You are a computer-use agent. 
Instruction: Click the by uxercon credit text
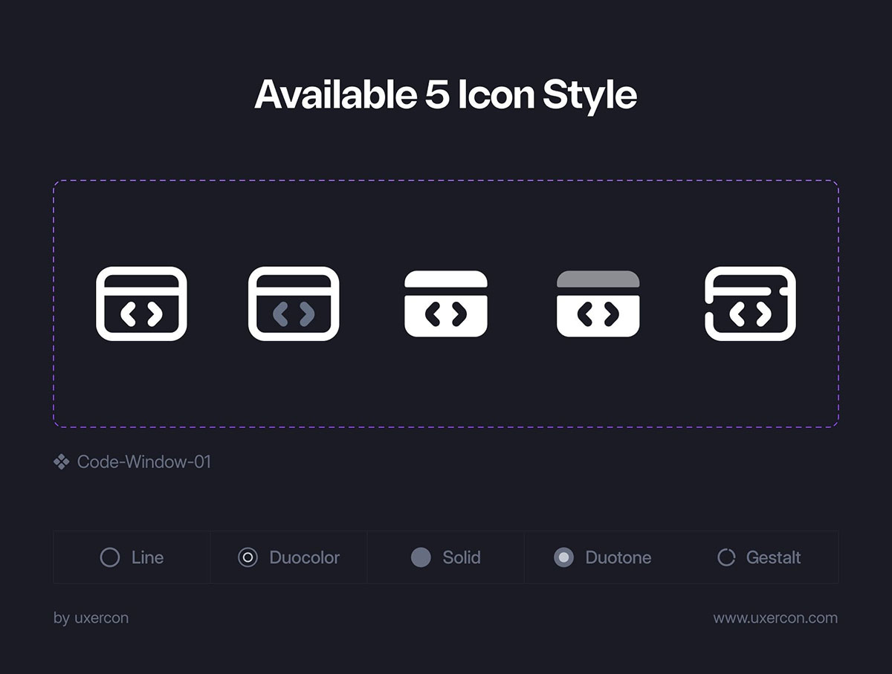coord(91,618)
